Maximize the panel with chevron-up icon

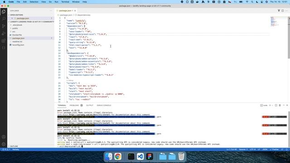coord(284,105)
